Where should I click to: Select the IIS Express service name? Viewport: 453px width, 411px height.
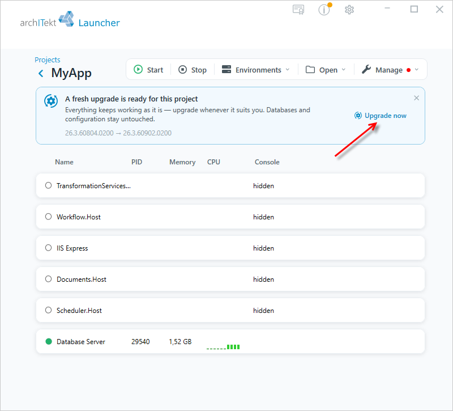pyautogui.click(x=72, y=248)
